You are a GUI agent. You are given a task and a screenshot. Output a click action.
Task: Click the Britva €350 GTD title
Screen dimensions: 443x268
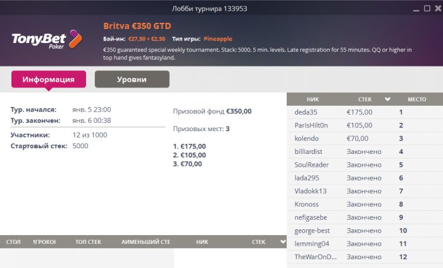pos(137,26)
